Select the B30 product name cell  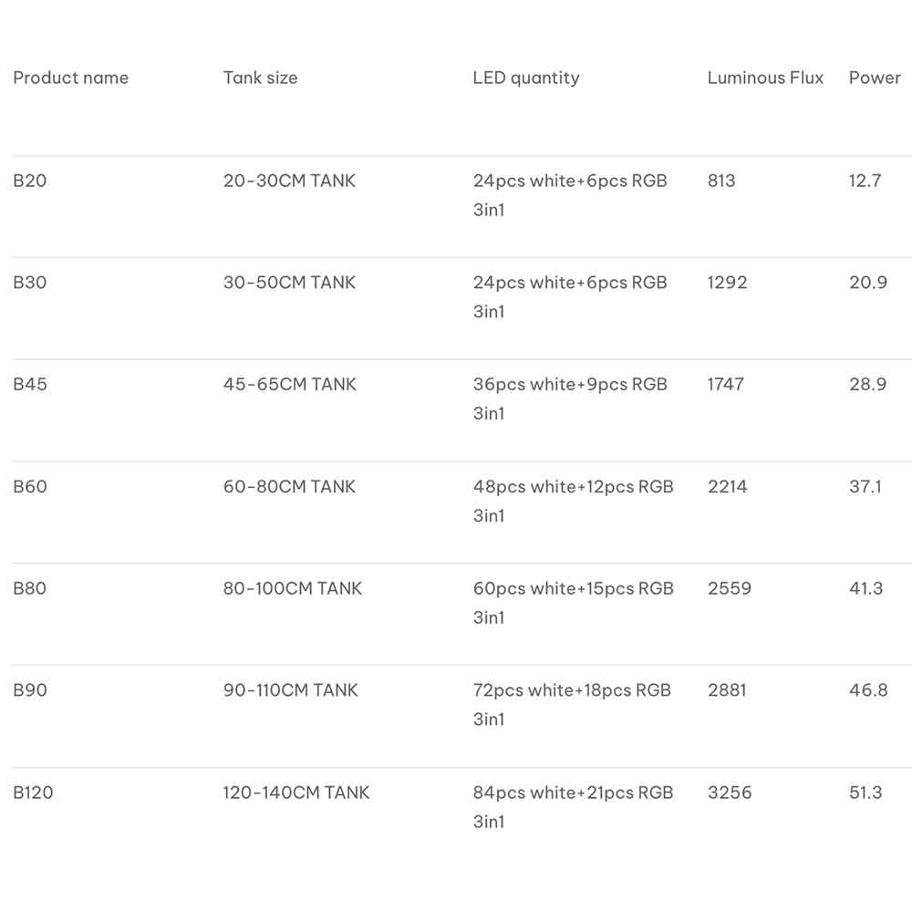pos(30,283)
